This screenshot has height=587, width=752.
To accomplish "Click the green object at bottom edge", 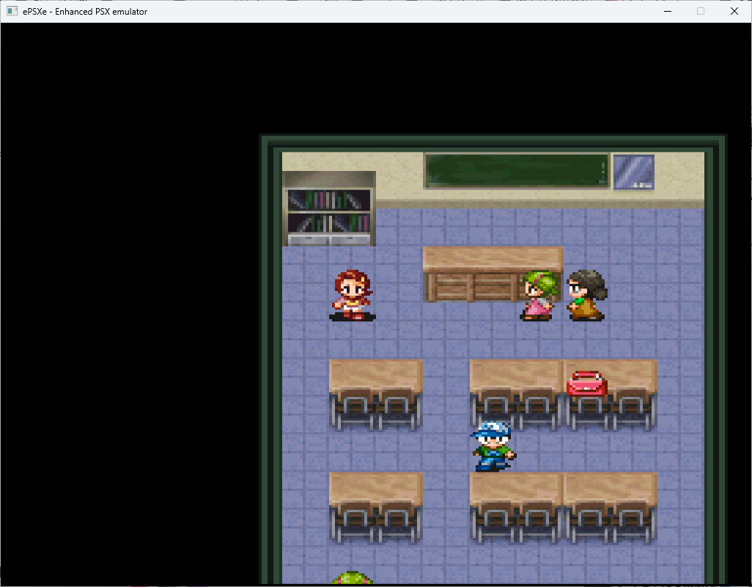I will [353, 578].
